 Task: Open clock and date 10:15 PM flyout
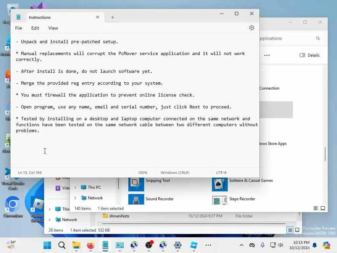[x=299, y=245]
